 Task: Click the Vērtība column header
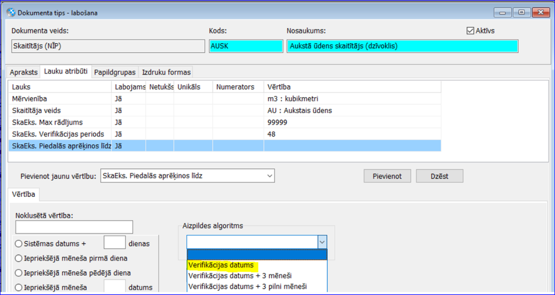(353, 87)
